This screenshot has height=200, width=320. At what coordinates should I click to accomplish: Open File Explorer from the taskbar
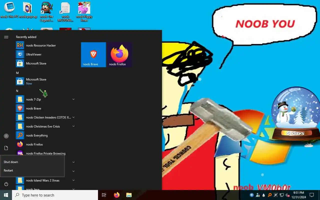(129, 195)
